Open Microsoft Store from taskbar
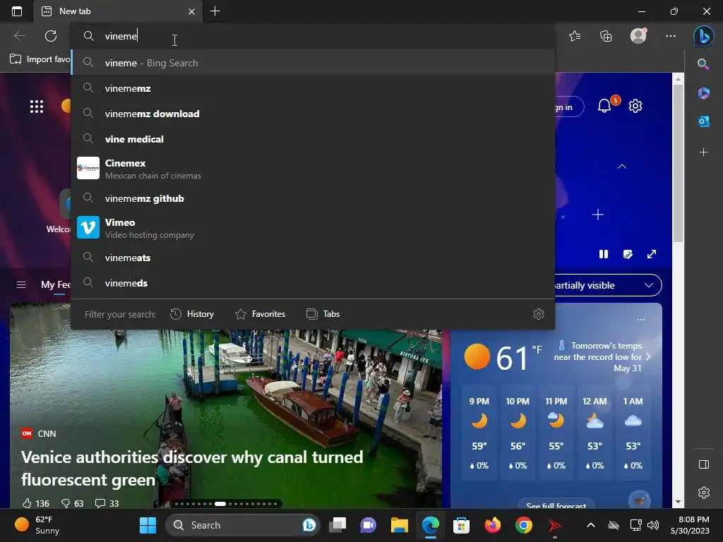 click(461, 525)
